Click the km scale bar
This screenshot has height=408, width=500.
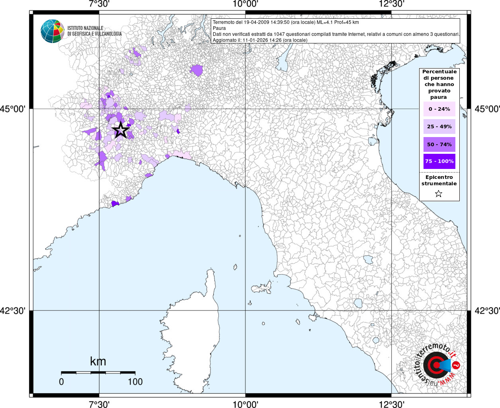click(x=98, y=373)
